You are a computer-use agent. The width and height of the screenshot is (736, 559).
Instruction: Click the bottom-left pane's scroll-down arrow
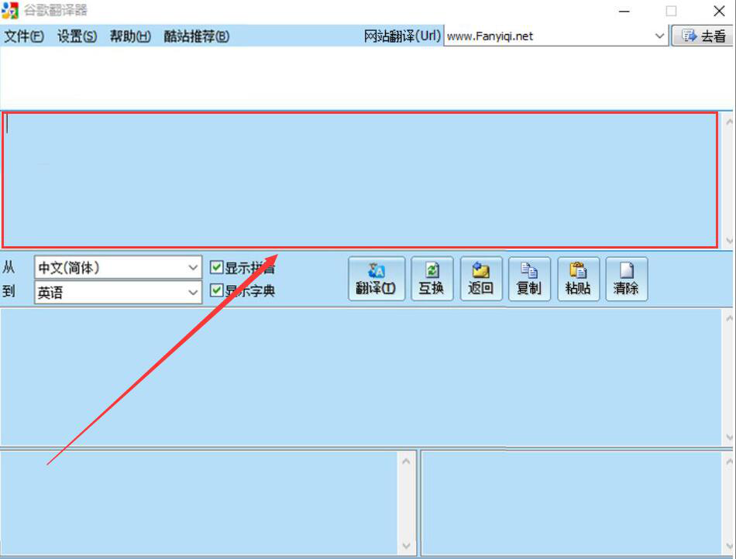(407, 545)
